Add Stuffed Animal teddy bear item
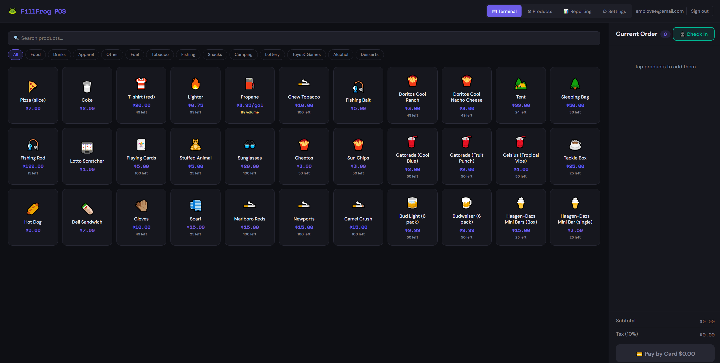This screenshot has height=363, width=720. click(195, 156)
